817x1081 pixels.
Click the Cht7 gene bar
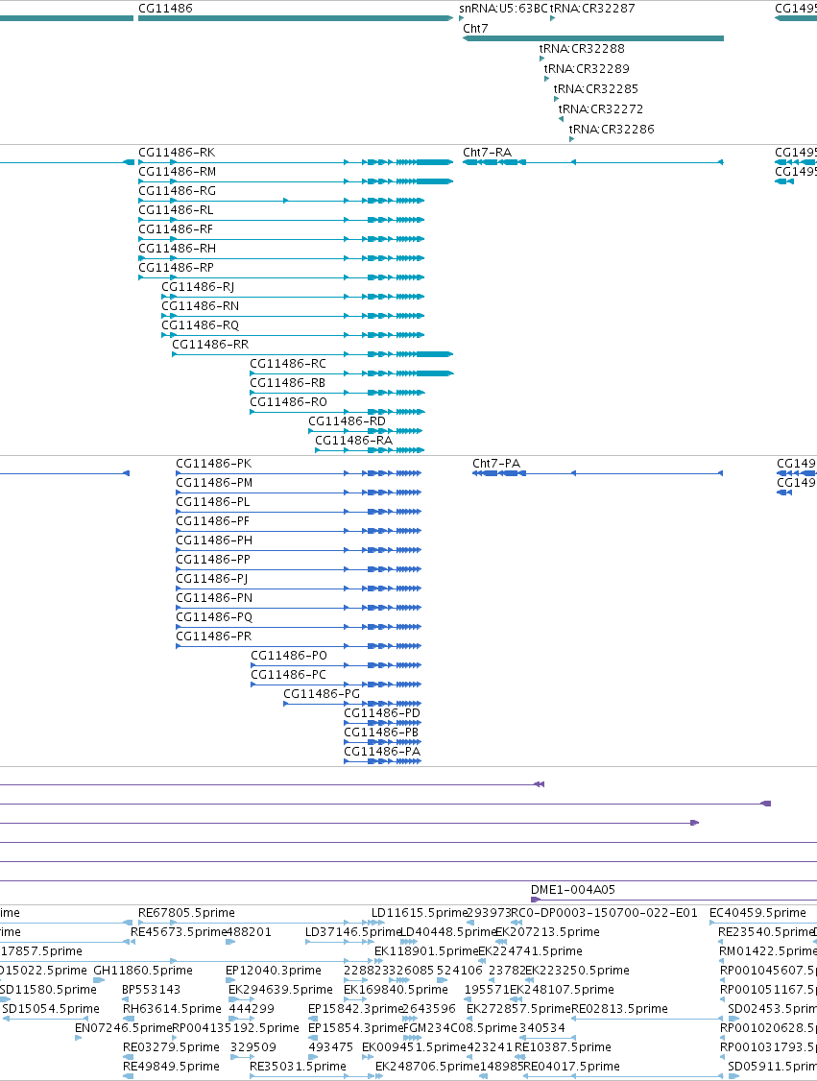593,38
